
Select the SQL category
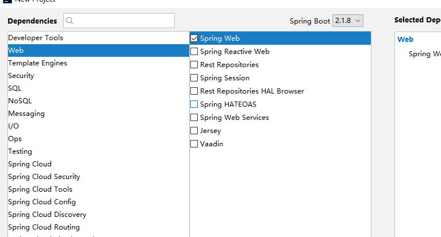pyautogui.click(x=98, y=88)
